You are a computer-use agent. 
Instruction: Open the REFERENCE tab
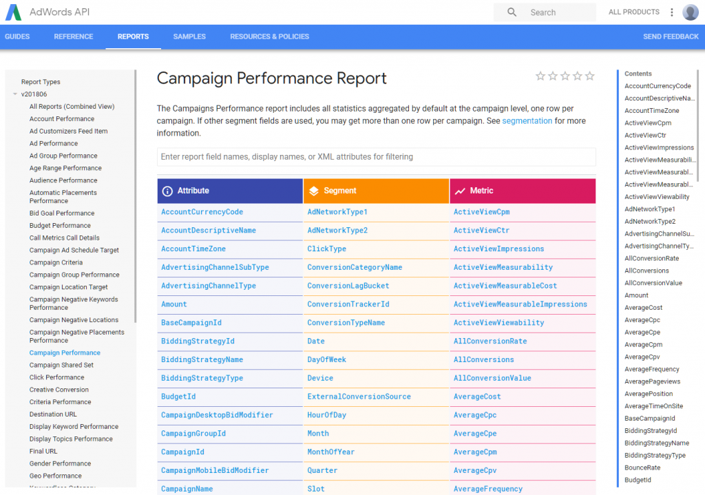73,36
